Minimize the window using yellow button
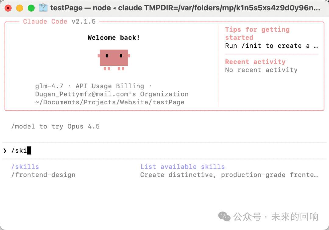 19,8
